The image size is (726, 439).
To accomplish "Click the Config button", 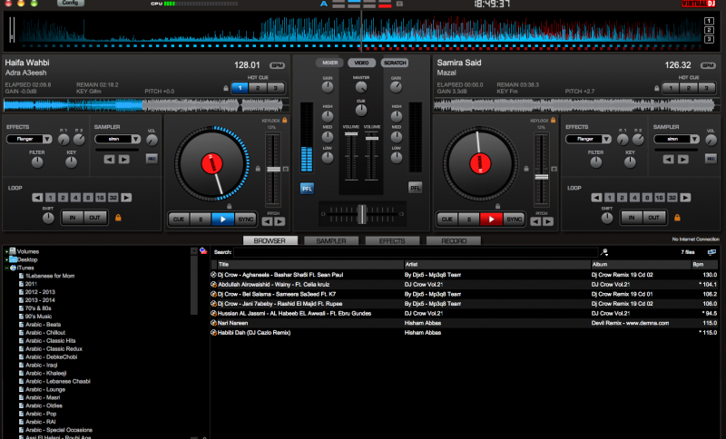I will point(69,4).
